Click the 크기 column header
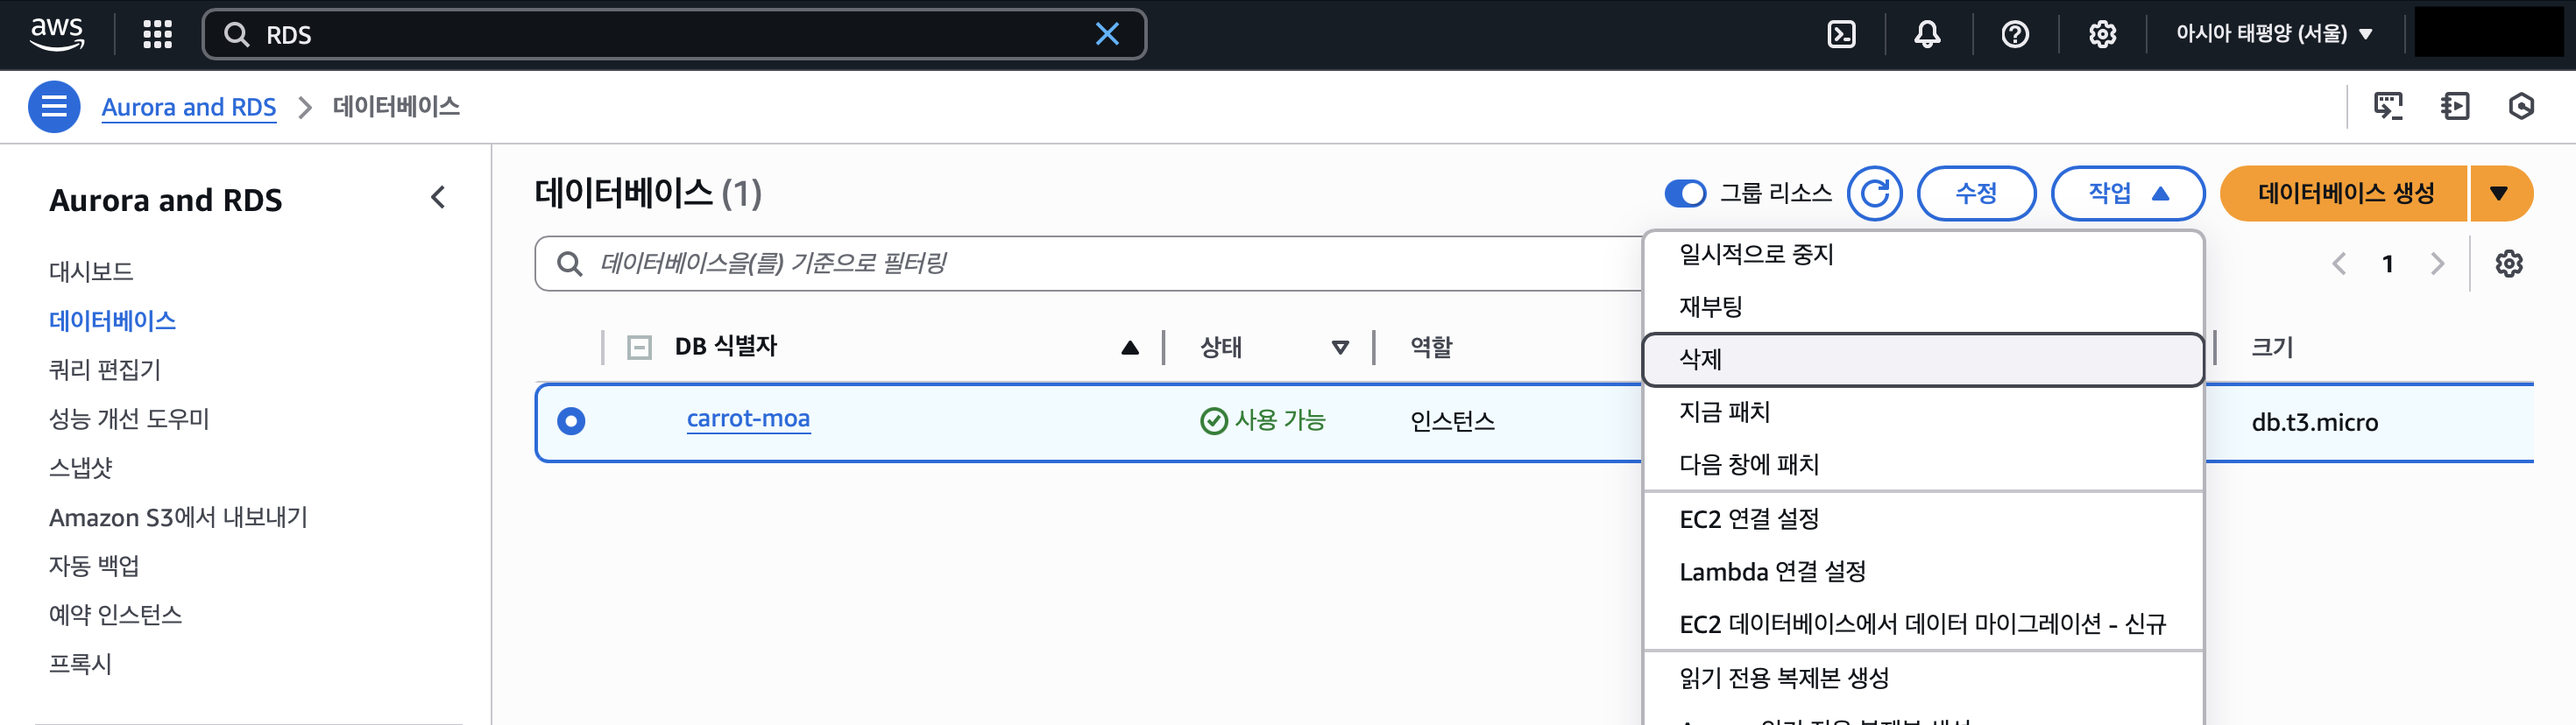The height and width of the screenshot is (725, 2576). tap(2271, 347)
